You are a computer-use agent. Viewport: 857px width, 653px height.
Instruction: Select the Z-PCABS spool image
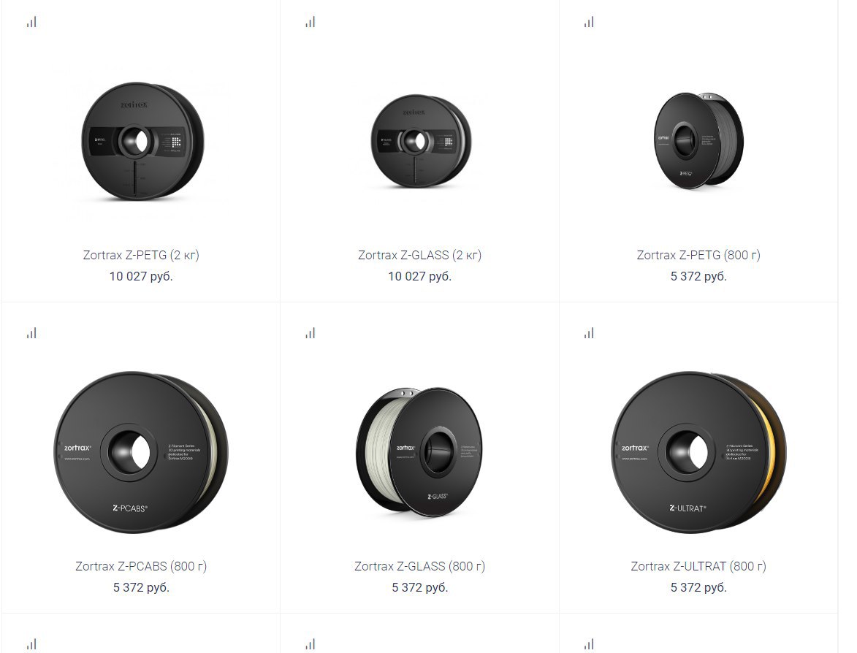pyautogui.click(x=141, y=452)
